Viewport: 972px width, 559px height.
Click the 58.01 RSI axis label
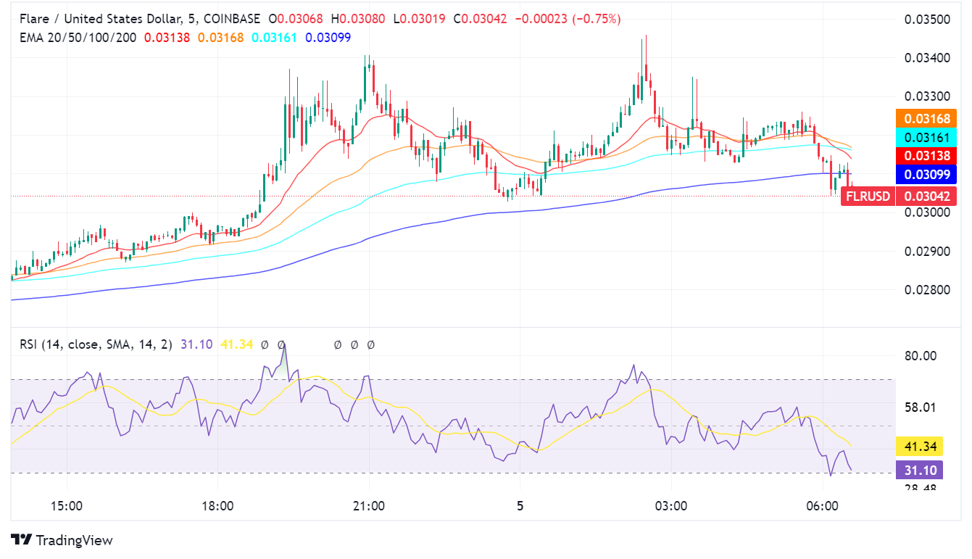point(919,407)
